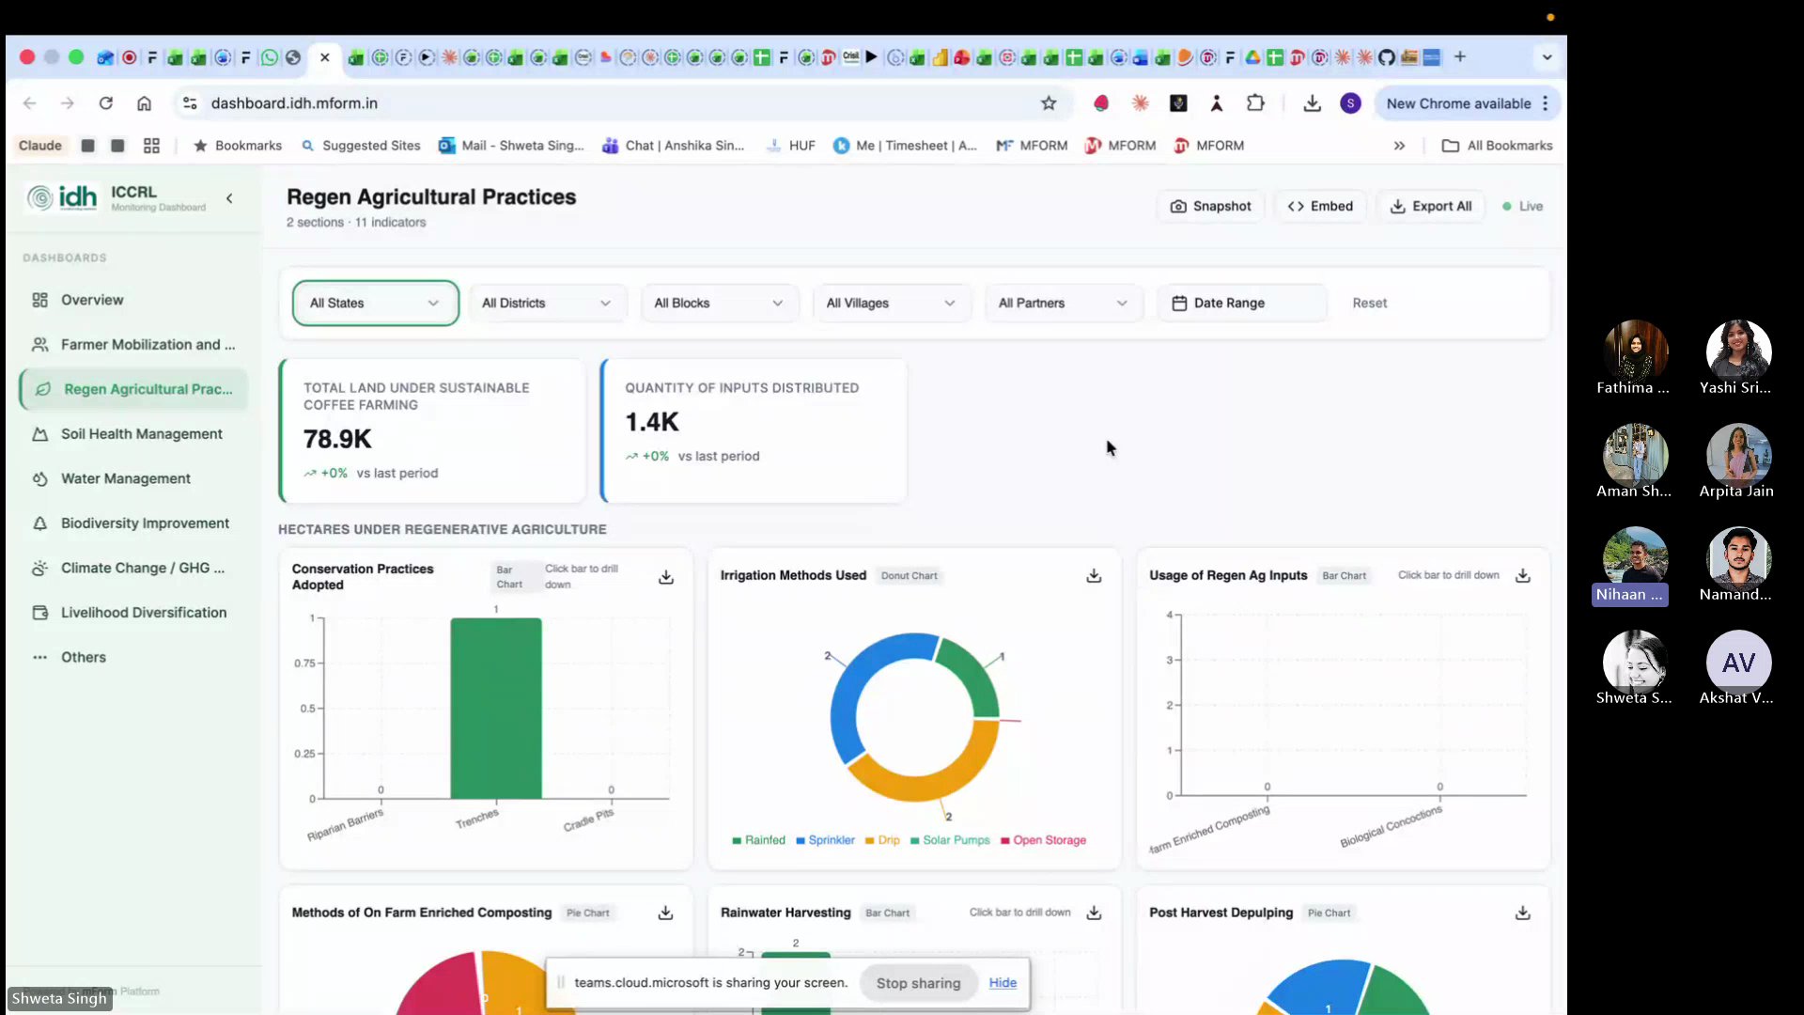
Task: Select the Snapshot camera icon
Action: point(1179,206)
